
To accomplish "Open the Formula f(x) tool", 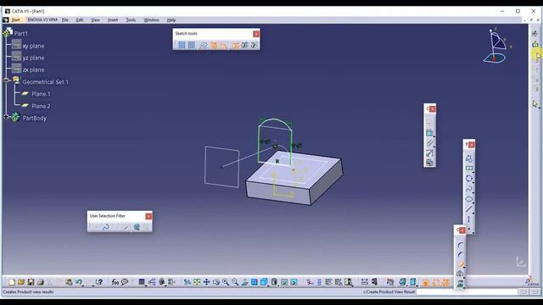I will click(x=115, y=282).
